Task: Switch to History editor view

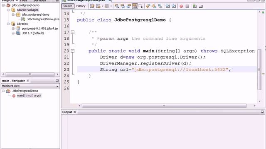Action: pyautogui.click(x=81, y=6)
